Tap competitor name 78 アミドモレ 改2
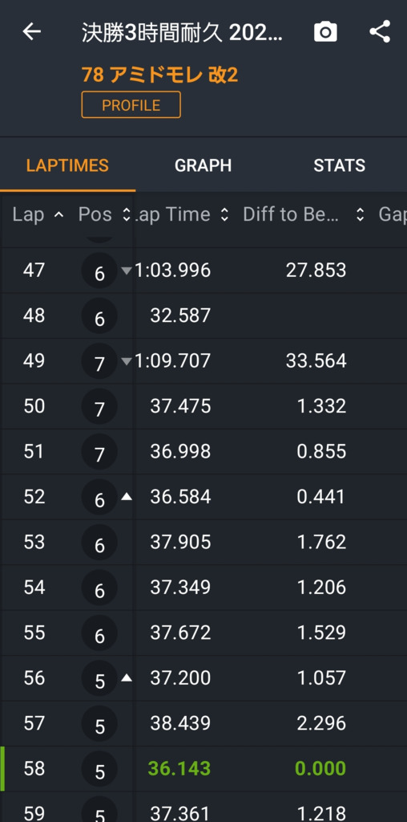 coord(159,75)
